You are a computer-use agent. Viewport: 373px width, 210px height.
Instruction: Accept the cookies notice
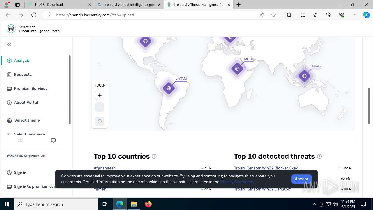[x=301, y=179]
